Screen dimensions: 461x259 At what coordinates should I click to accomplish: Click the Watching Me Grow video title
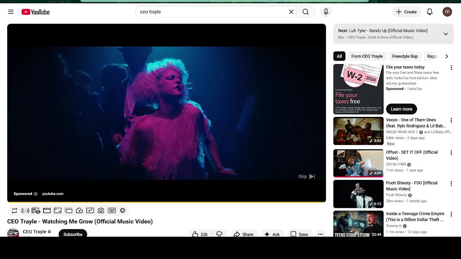[80, 222]
